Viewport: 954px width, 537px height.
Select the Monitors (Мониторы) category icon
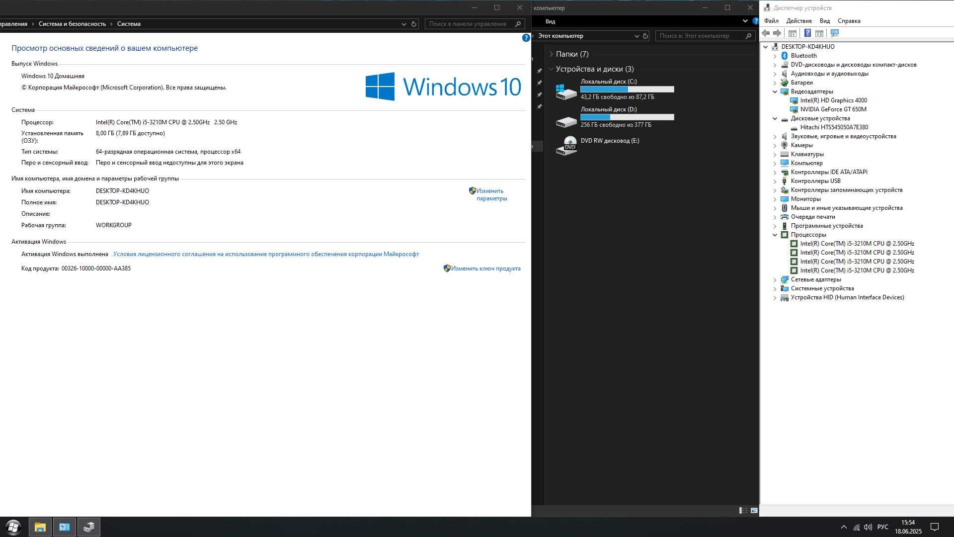785,199
